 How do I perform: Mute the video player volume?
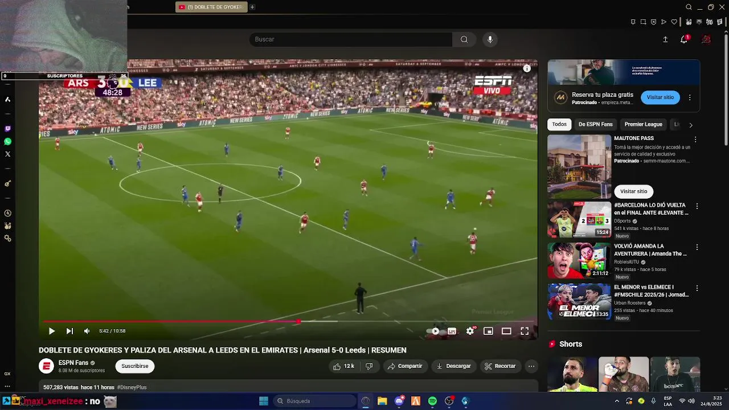[x=87, y=331]
